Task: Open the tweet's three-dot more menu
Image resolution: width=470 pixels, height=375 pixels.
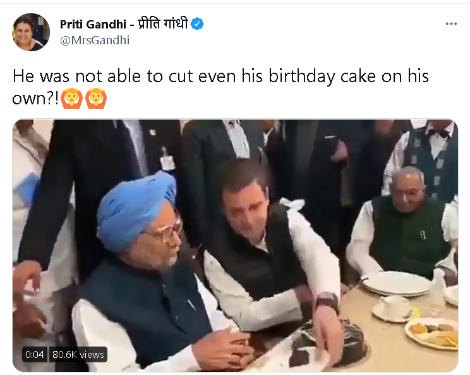Action: 450,24
